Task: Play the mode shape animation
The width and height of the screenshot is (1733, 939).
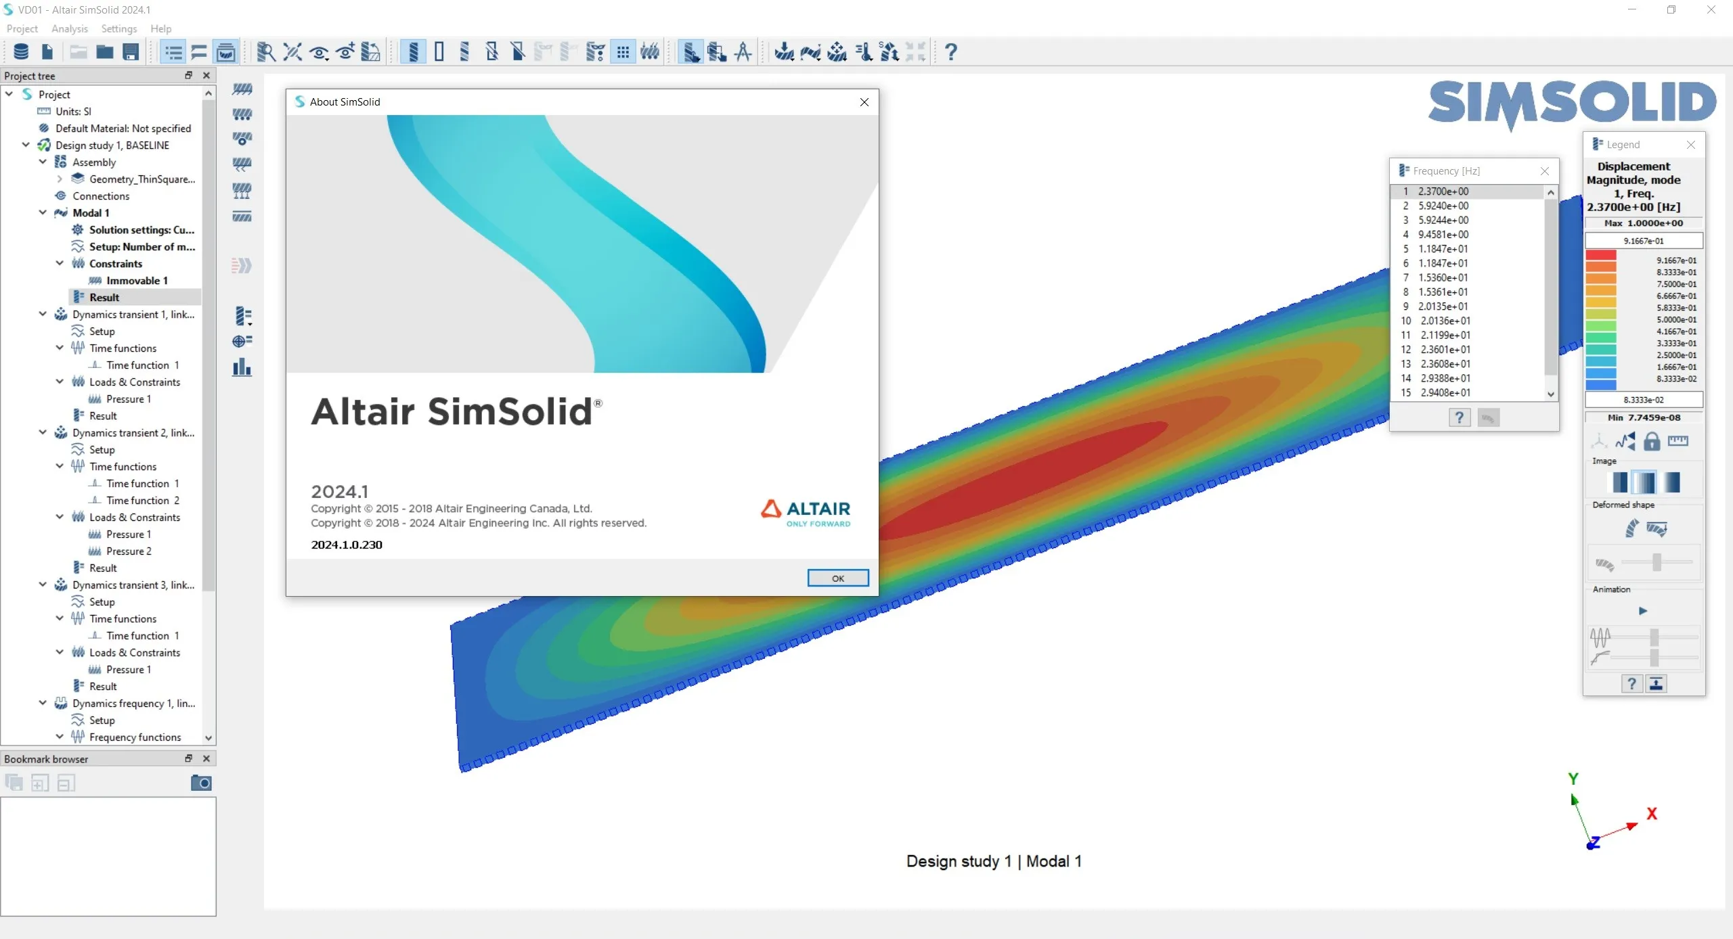Action: (x=1643, y=611)
